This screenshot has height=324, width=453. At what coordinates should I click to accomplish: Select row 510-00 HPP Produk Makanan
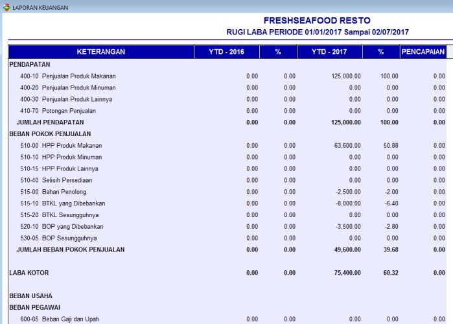pos(227,146)
